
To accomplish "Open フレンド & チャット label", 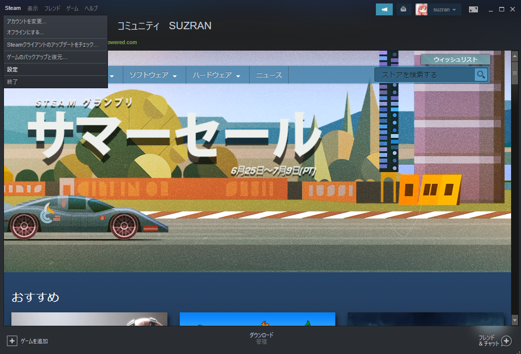I will pos(488,341).
